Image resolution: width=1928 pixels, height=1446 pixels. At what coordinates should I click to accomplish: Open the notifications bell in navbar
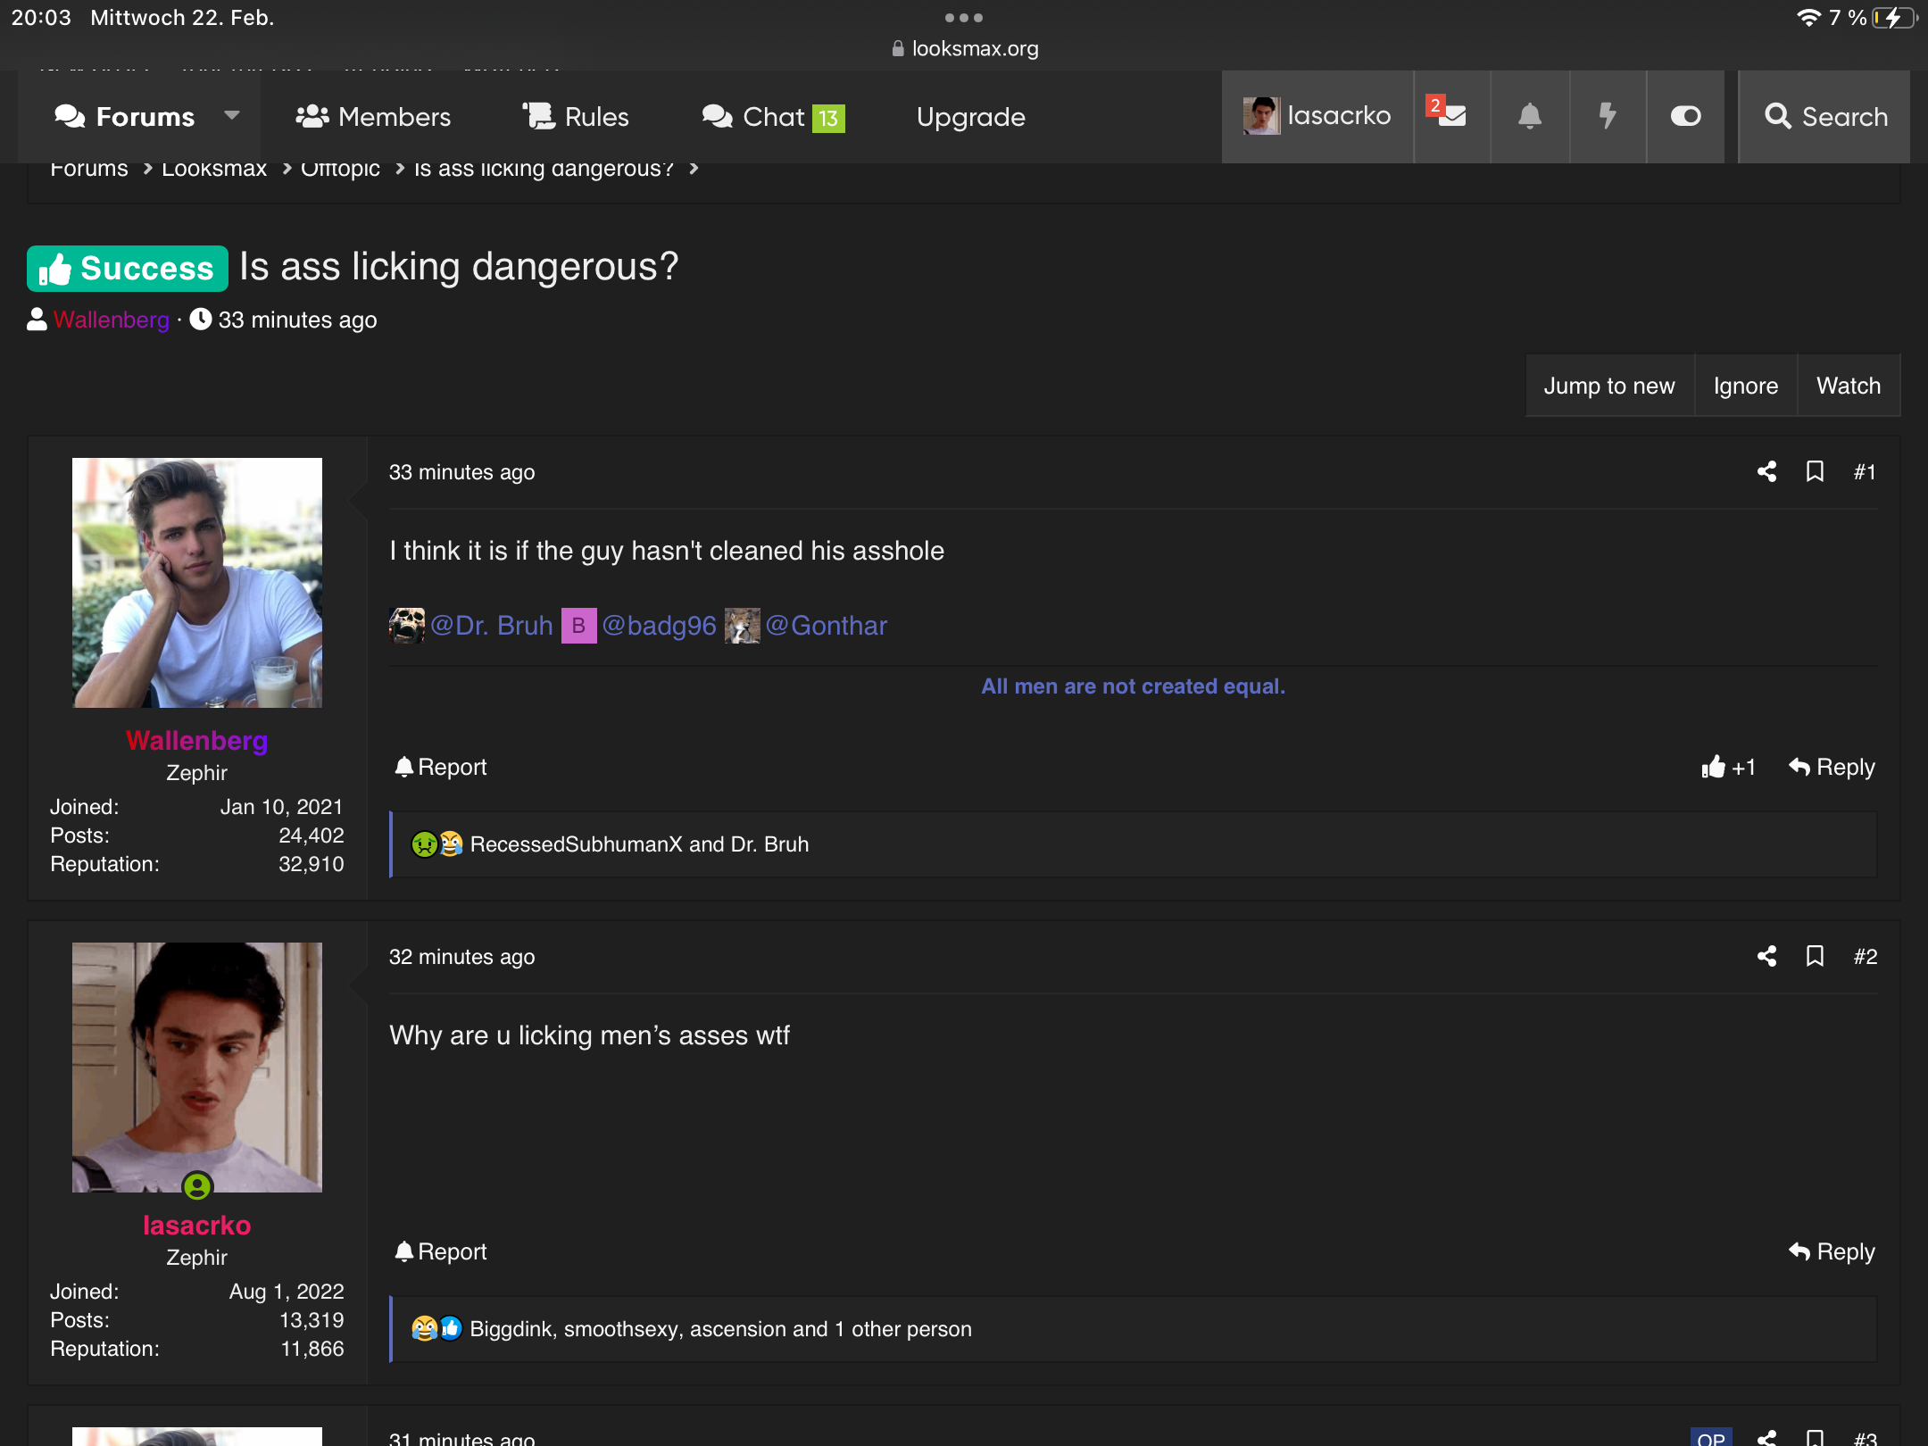coord(1530,116)
